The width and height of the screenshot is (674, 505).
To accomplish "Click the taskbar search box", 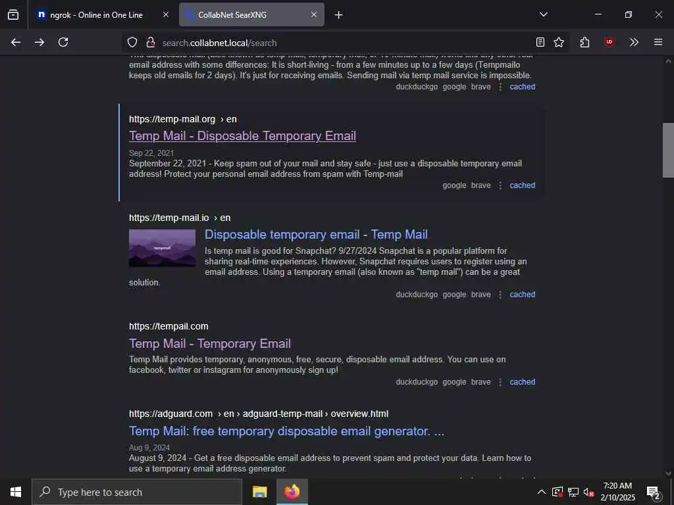I will 137,492.
